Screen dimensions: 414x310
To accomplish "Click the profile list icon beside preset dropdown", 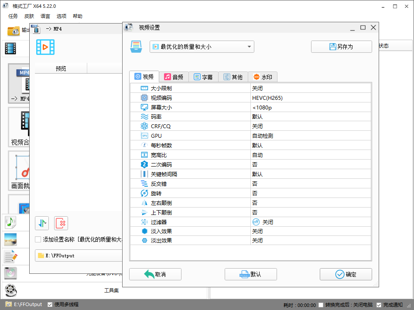I will (x=136, y=47).
